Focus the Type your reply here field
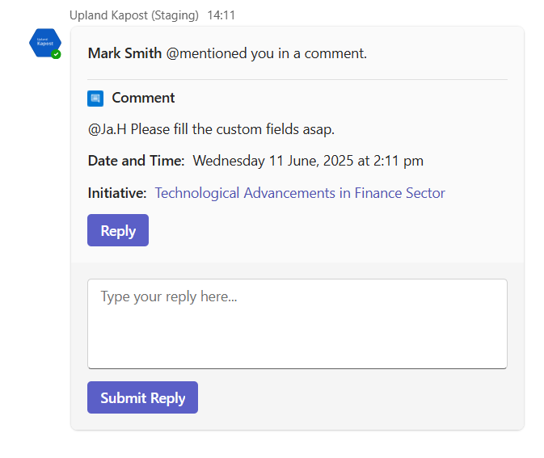The width and height of the screenshot is (544, 458). (x=297, y=324)
